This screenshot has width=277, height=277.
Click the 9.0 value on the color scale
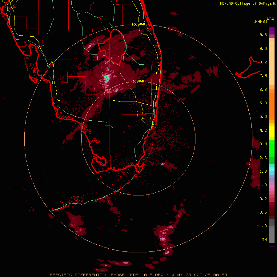pos(263,48)
